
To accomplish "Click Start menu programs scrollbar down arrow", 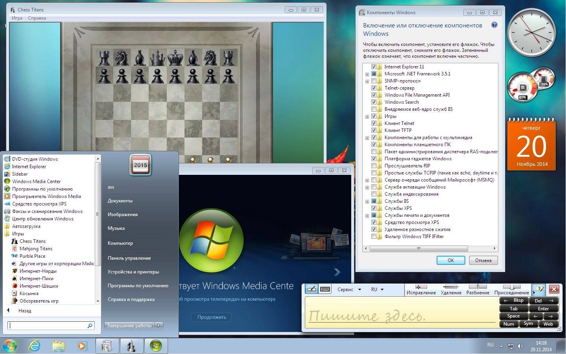I will point(98,301).
